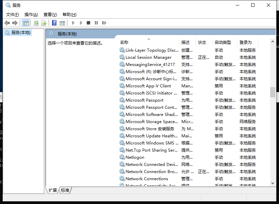Sort by the 启动类型 column header

coord(225,42)
